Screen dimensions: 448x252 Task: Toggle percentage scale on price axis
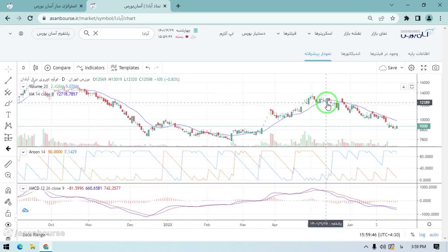(413, 234)
